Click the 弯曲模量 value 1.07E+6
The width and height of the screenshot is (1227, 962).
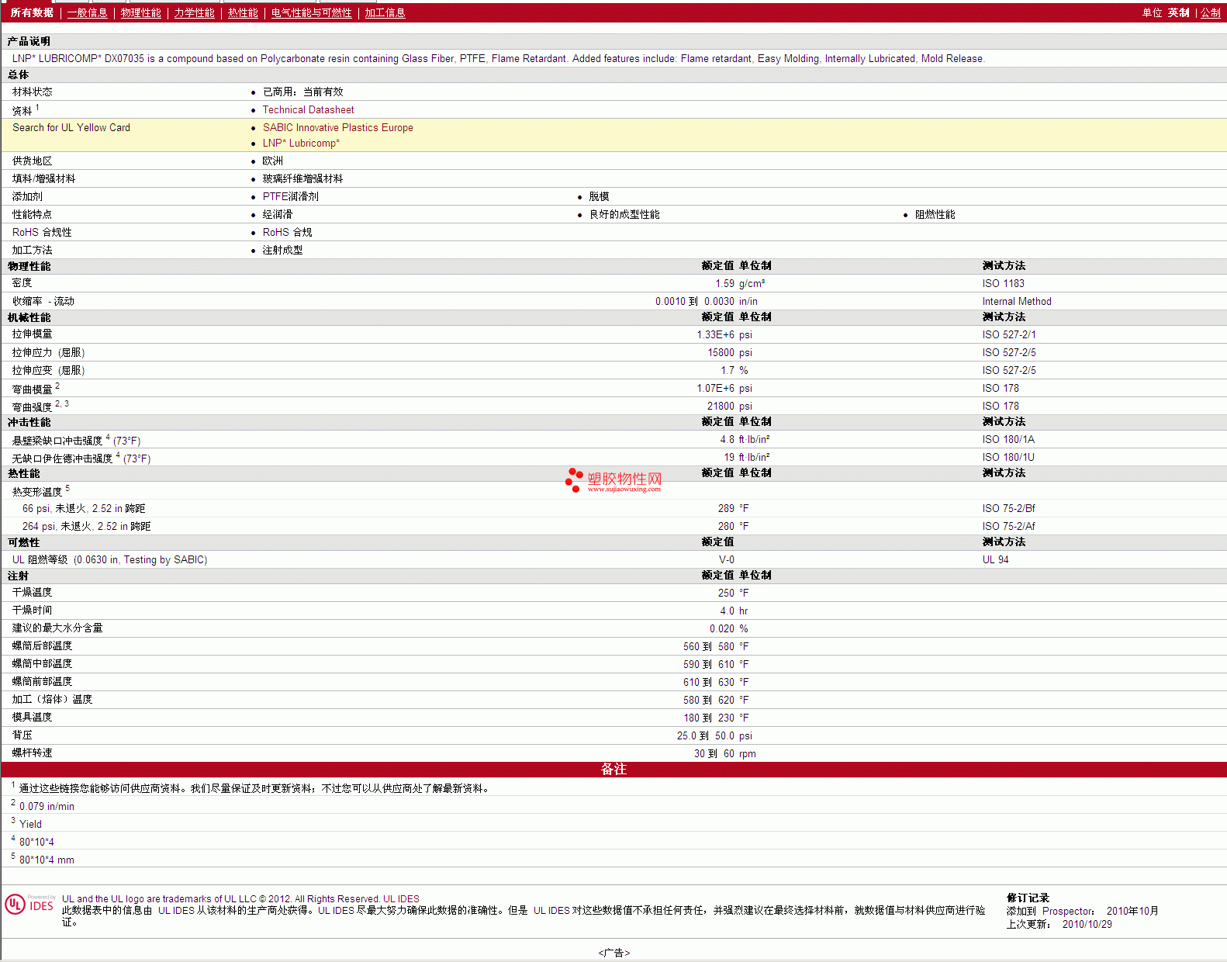715,389
